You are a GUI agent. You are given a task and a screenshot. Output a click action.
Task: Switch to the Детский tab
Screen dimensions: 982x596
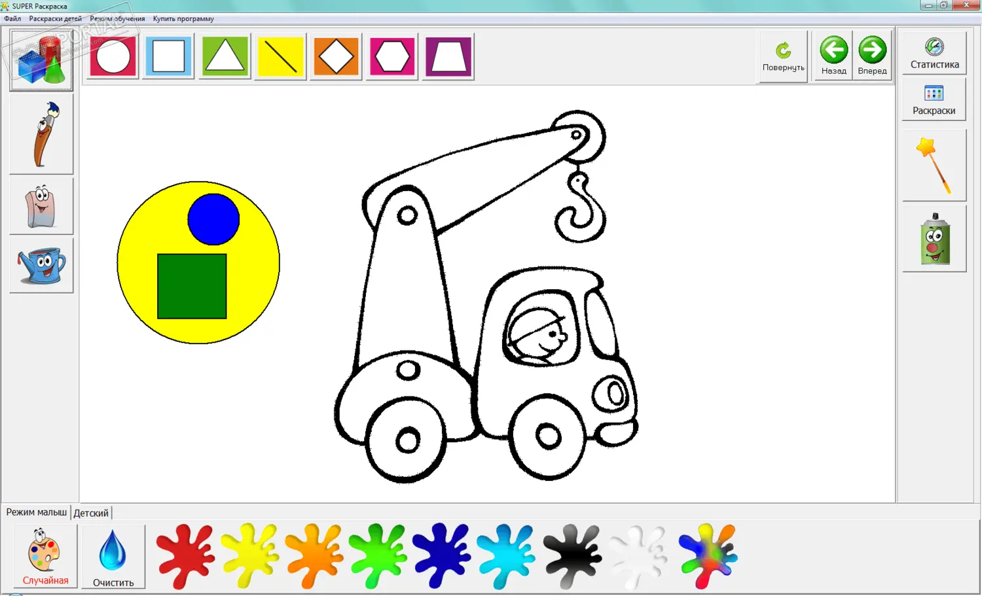tap(91, 513)
